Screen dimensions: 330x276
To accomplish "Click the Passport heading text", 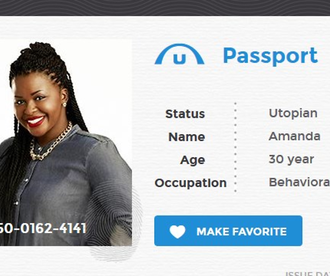I will click(x=270, y=56).
